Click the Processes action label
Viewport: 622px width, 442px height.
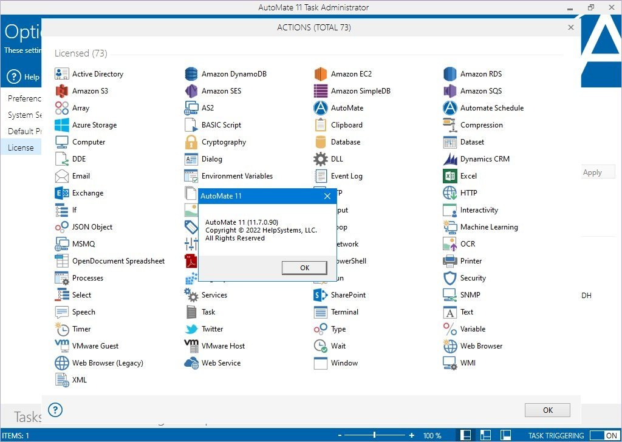[x=87, y=278]
